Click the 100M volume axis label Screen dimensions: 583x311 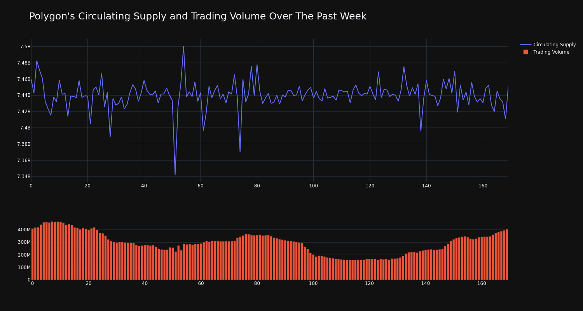[24, 267]
